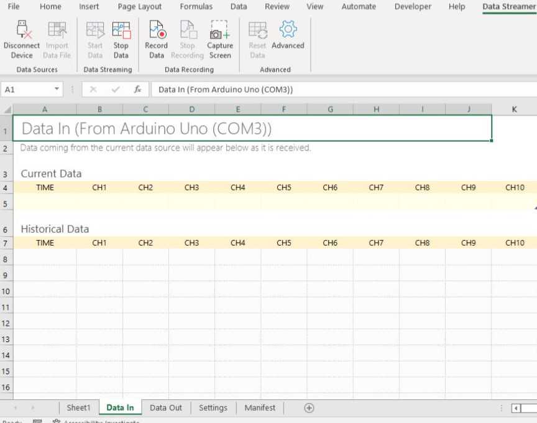Add a new sheet with plus icon

pyautogui.click(x=309, y=408)
